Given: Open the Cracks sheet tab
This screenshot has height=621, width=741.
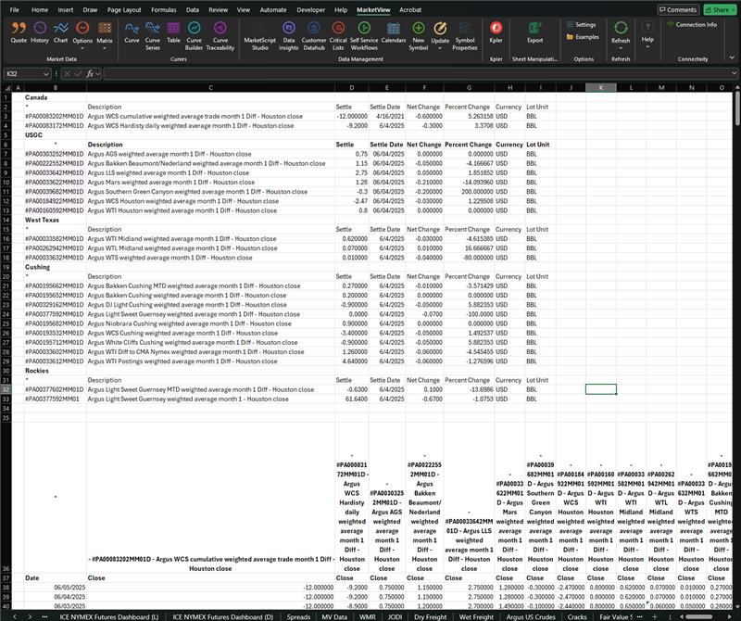Looking at the screenshot, I should coord(577,616).
